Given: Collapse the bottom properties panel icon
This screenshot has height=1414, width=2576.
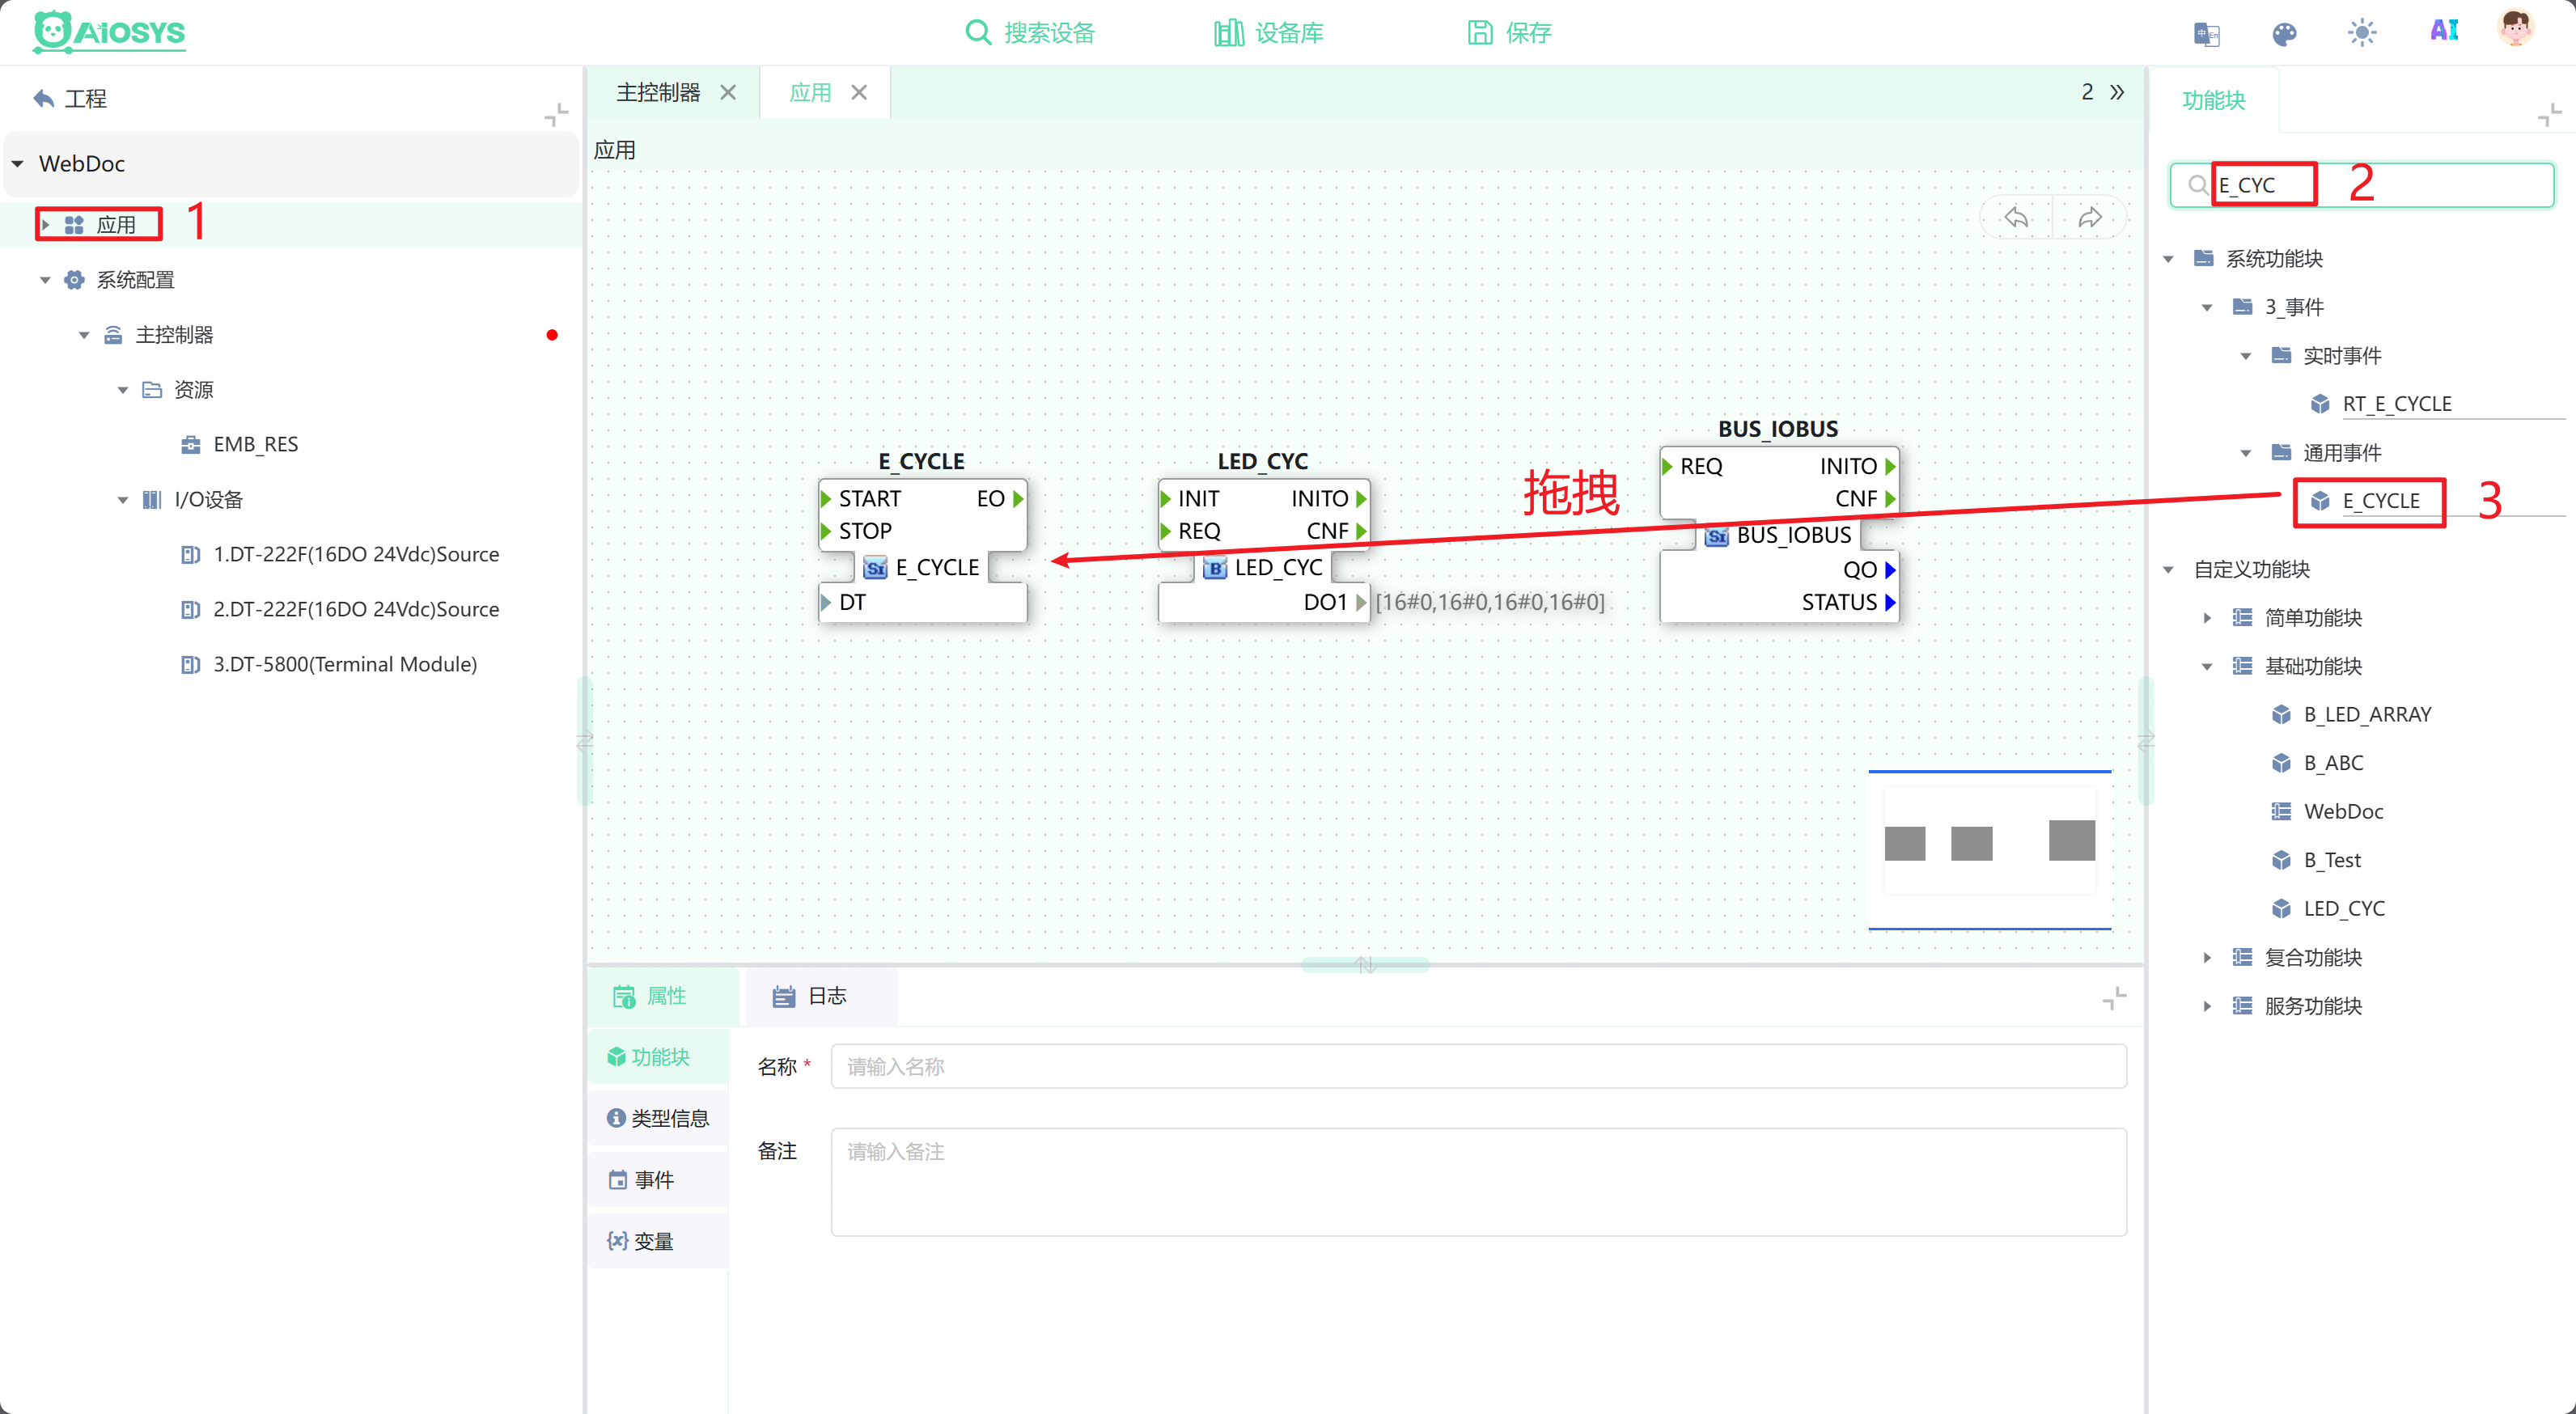Looking at the screenshot, I should (x=2114, y=997).
